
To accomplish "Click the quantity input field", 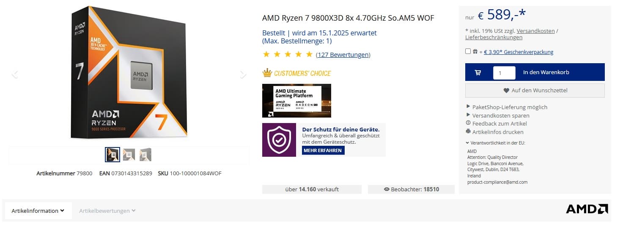I will click(x=504, y=73).
